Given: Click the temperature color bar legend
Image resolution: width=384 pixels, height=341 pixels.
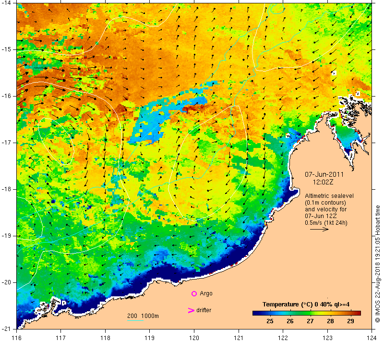Looking at the screenshot, I should tap(307, 313).
